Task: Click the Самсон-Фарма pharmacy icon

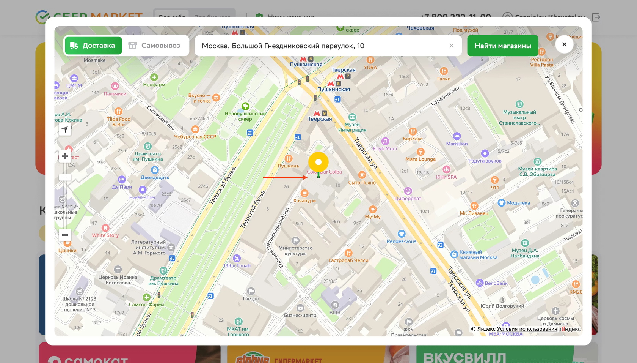Action: (146, 297)
